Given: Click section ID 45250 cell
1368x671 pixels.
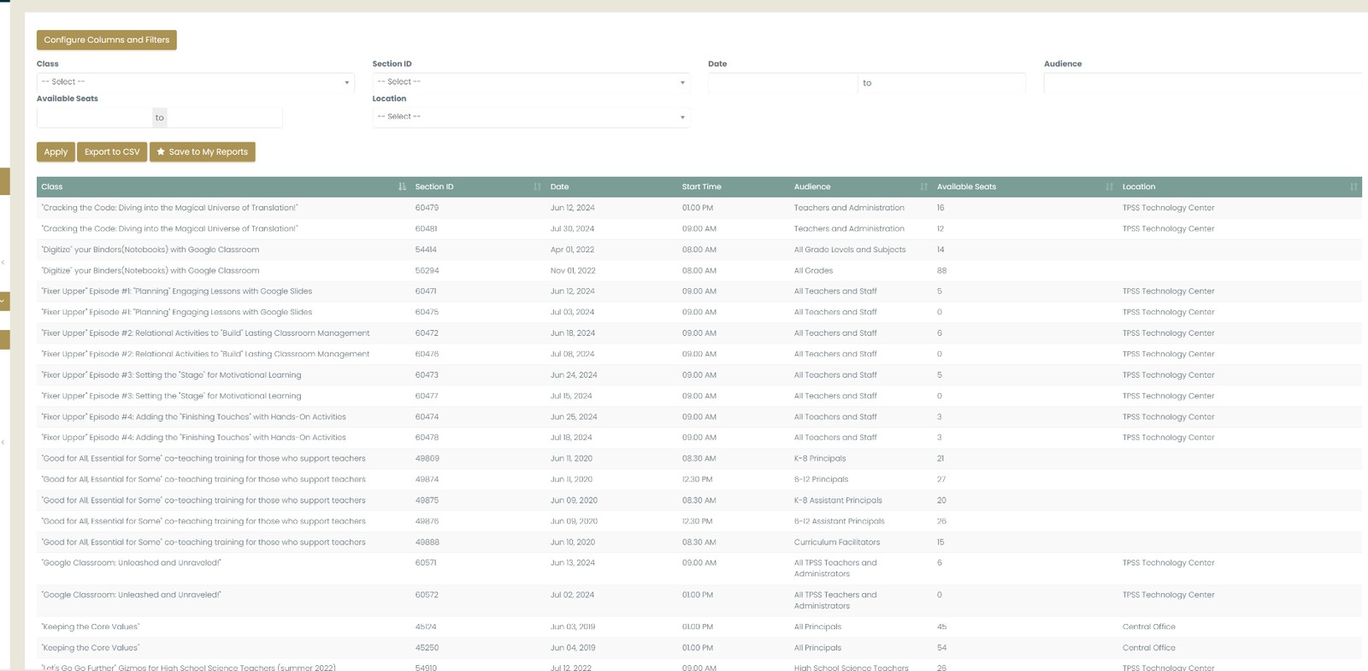Looking at the screenshot, I should pyautogui.click(x=427, y=648).
